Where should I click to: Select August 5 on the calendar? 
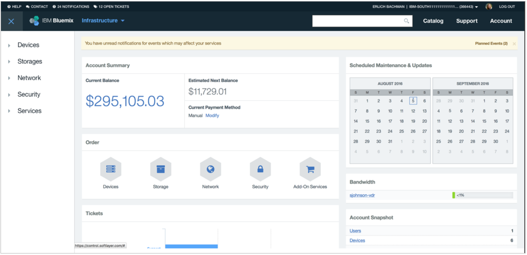click(413, 101)
